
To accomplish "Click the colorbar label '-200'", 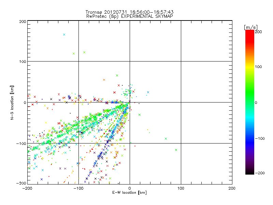I will (x=260, y=173).
